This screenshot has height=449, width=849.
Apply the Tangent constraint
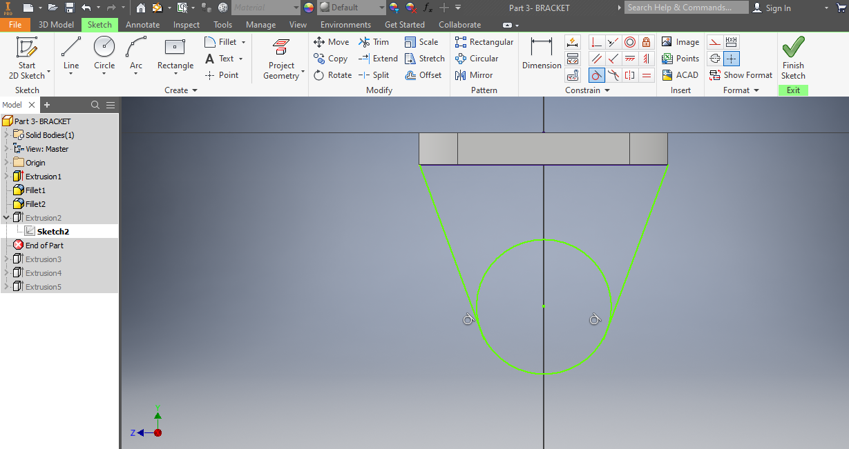596,74
